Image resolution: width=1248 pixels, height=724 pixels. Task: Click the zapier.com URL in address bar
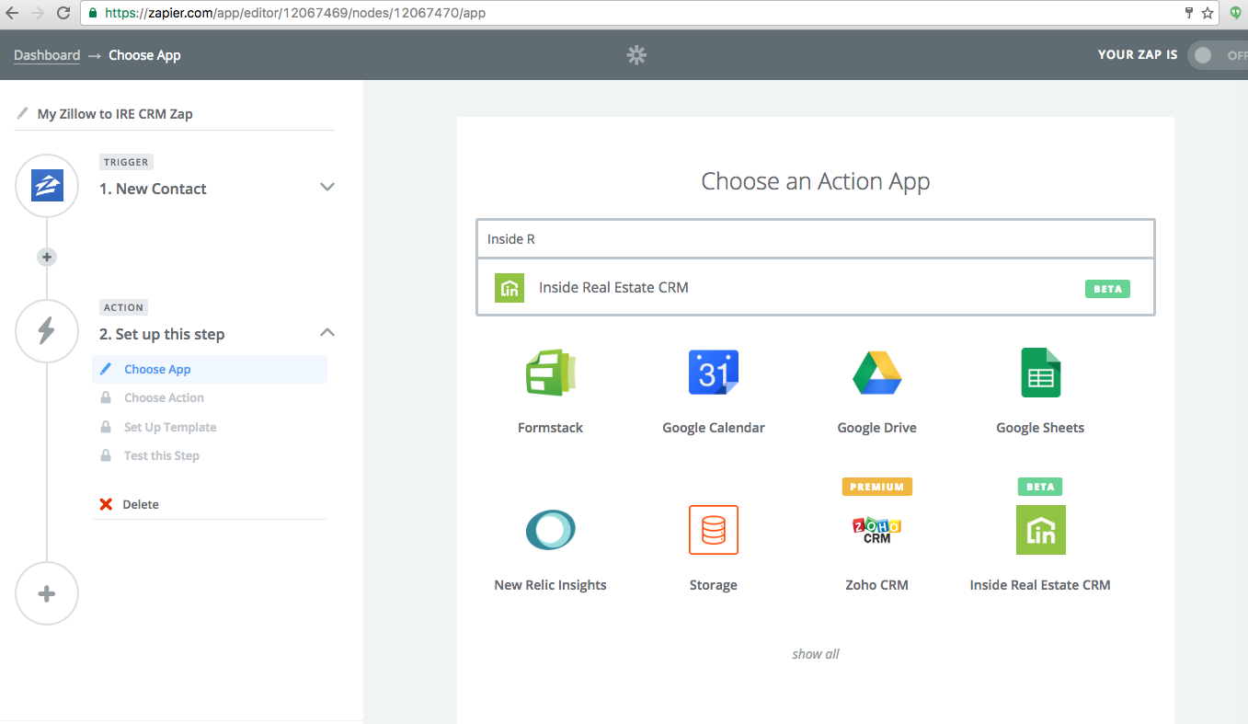[x=294, y=14]
